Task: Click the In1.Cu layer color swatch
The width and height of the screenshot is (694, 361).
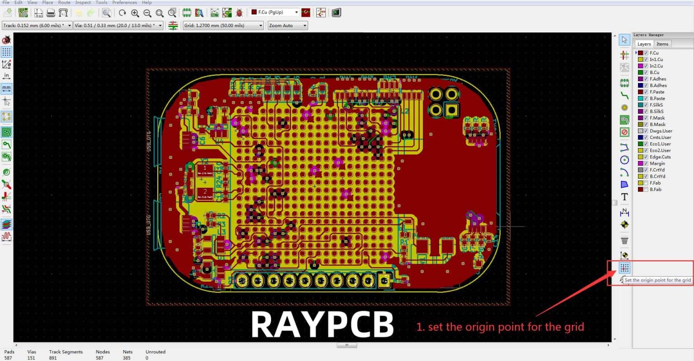Action: (640, 59)
